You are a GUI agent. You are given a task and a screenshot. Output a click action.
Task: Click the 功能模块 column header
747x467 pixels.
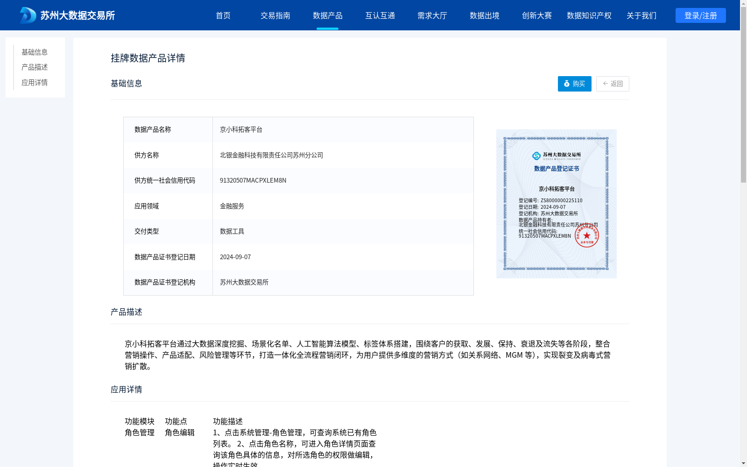[x=140, y=421]
